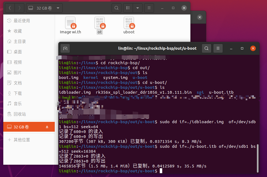Eject the 32 GB 卷 drive
This screenshot has height=177, width=267.
(47, 127)
